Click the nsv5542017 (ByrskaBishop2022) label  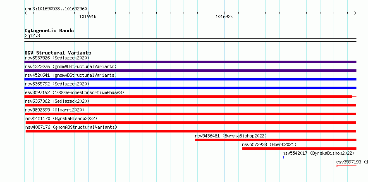click(318, 153)
